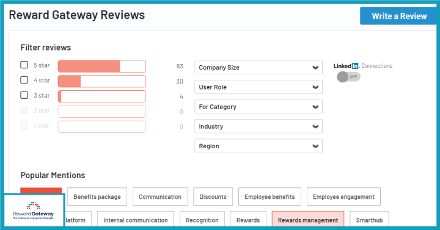Select the Rewards management mention tag
Viewport: 440px width, 230px height.
[x=308, y=220]
